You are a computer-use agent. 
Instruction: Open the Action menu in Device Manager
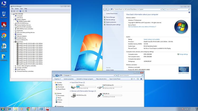(x=17, y=9)
